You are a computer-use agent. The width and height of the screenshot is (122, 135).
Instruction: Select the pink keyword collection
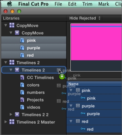pos(34,40)
